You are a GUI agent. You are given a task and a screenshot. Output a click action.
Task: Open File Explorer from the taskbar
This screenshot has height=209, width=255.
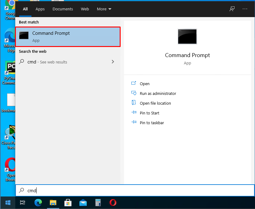tap(53, 203)
